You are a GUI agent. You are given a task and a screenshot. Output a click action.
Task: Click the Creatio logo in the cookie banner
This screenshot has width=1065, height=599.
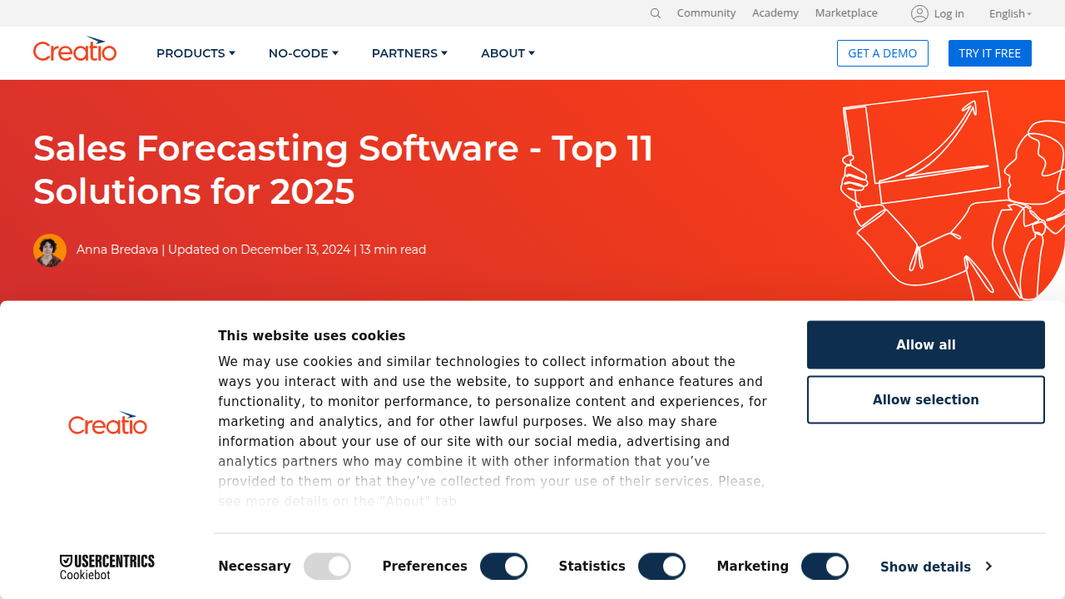click(x=107, y=423)
